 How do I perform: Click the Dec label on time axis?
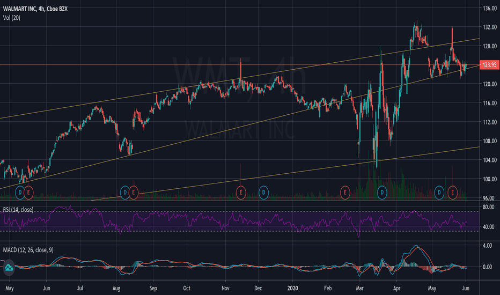tap(258, 288)
